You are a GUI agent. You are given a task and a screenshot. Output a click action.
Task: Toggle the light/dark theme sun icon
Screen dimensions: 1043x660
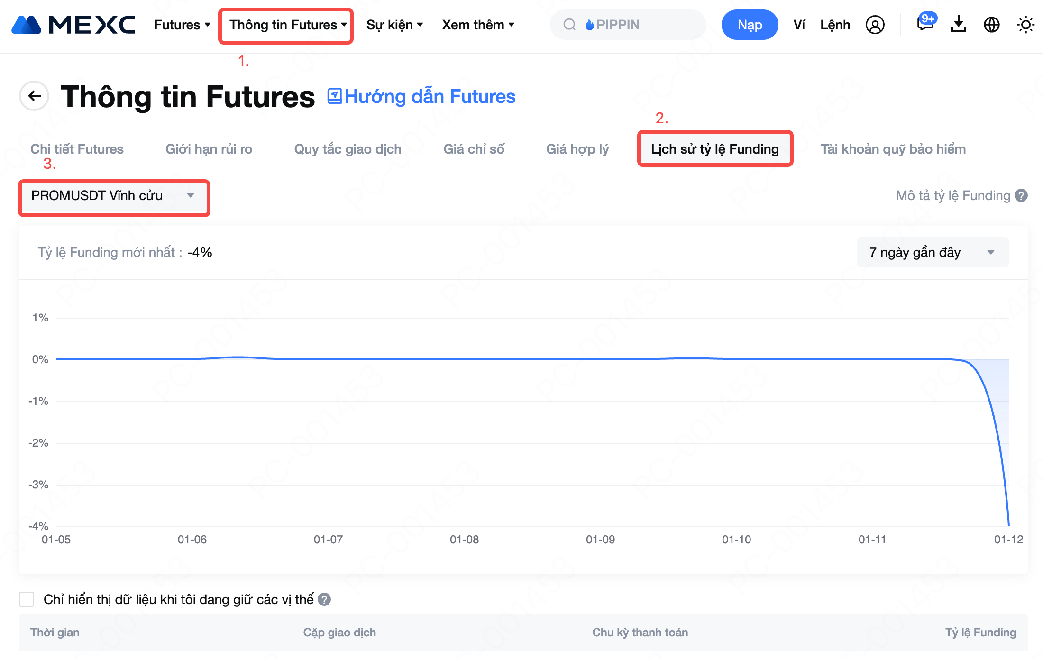coord(1025,25)
